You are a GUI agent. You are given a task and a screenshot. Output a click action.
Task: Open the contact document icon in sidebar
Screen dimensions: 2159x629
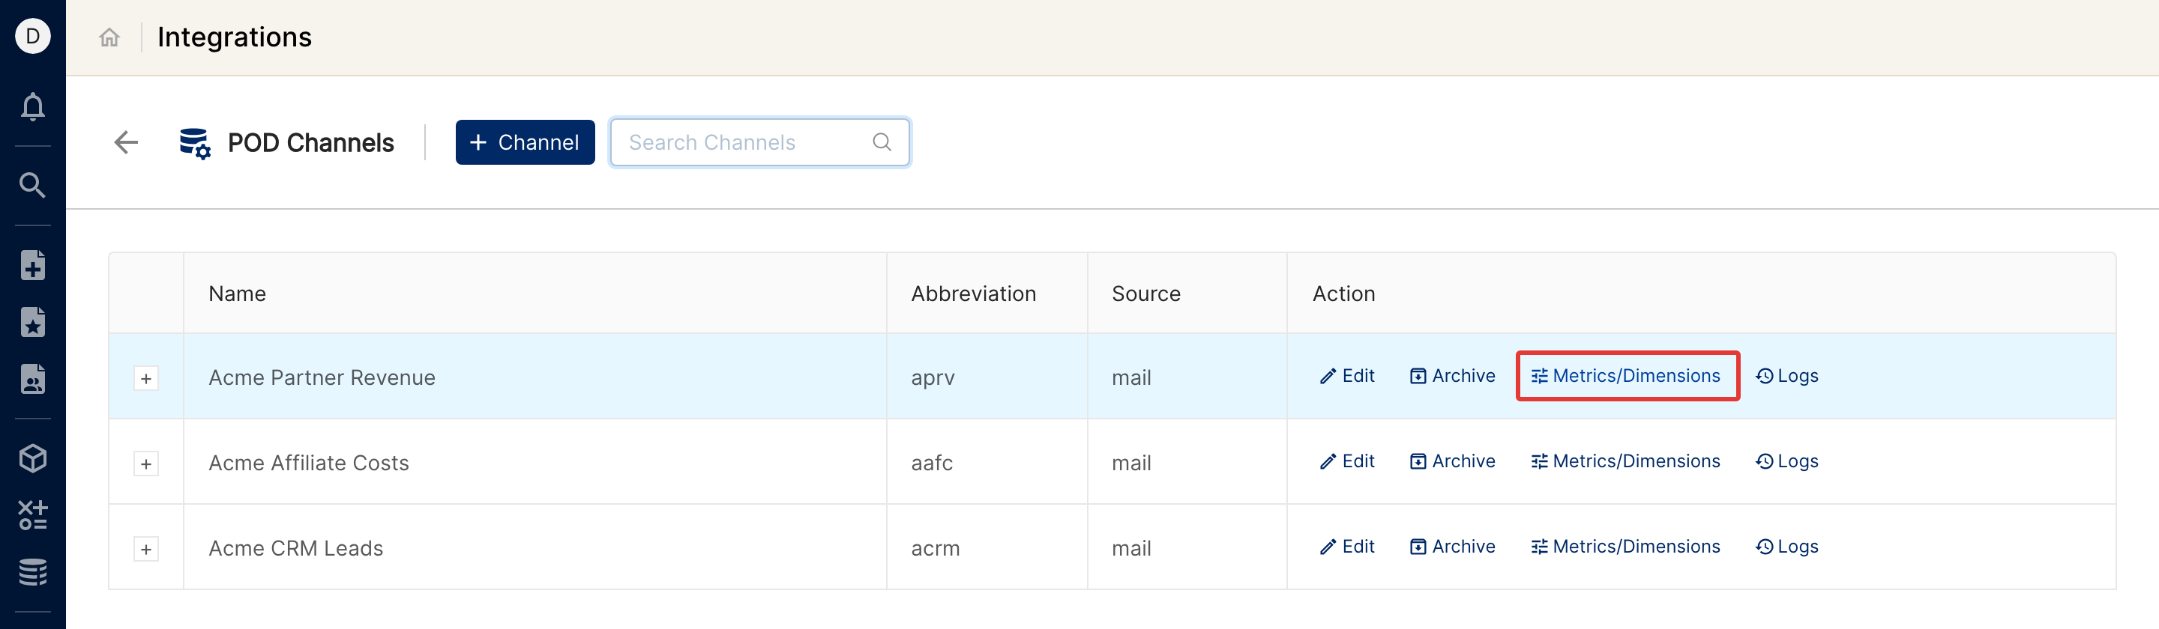33,380
